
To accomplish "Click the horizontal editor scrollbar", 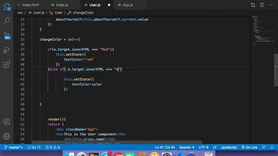I will [x=117, y=142].
